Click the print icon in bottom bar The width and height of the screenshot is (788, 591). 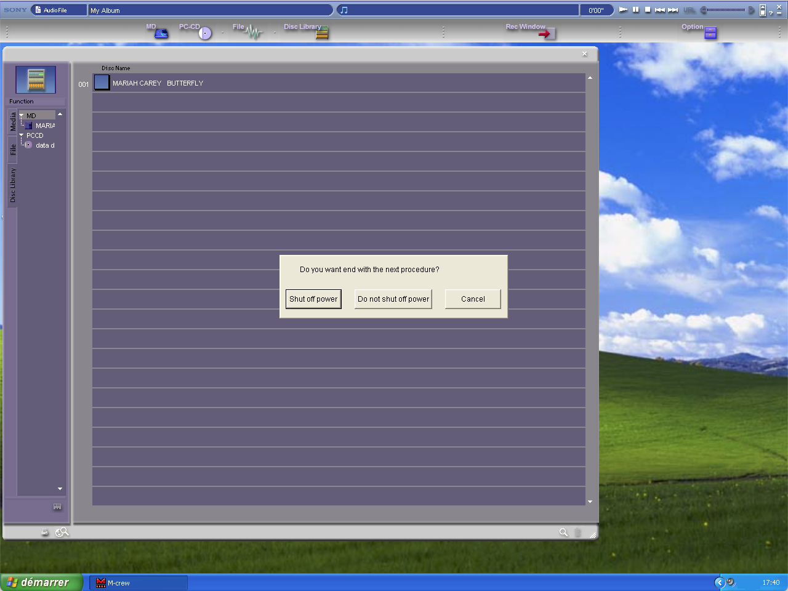click(45, 533)
